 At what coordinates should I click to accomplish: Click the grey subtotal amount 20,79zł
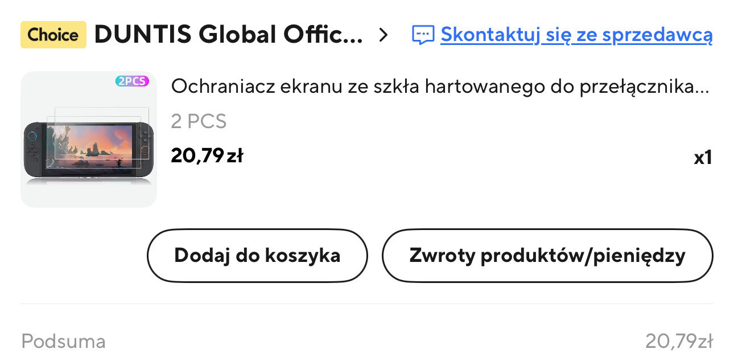(678, 342)
